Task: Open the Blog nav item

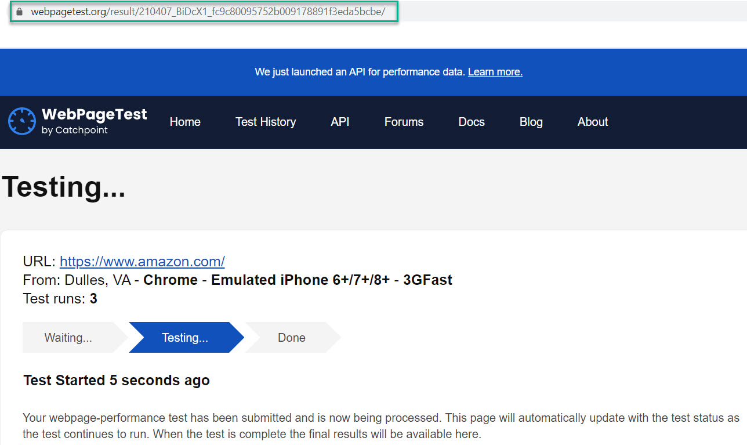Action: pos(531,122)
